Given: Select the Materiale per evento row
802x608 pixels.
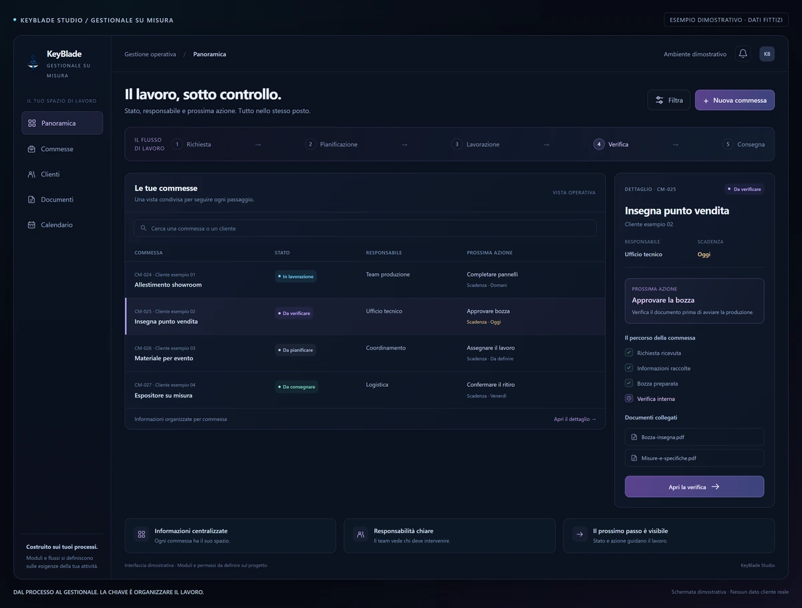Looking at the screenshot, I should [x=365, y=353].
